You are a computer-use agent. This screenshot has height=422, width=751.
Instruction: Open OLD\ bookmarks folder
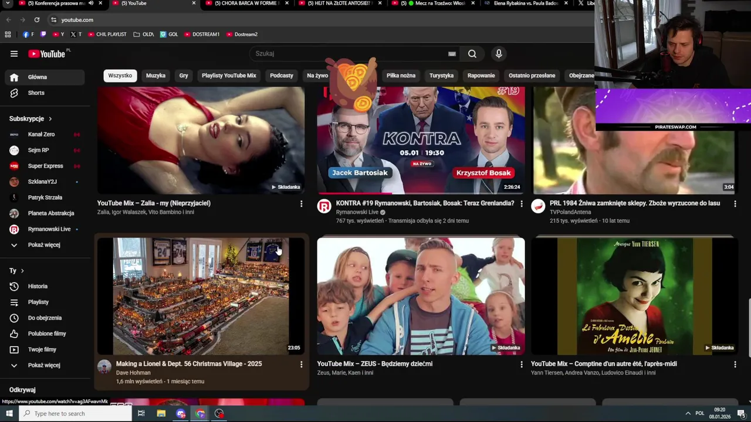pyautogui.click(x=144, y=35)
